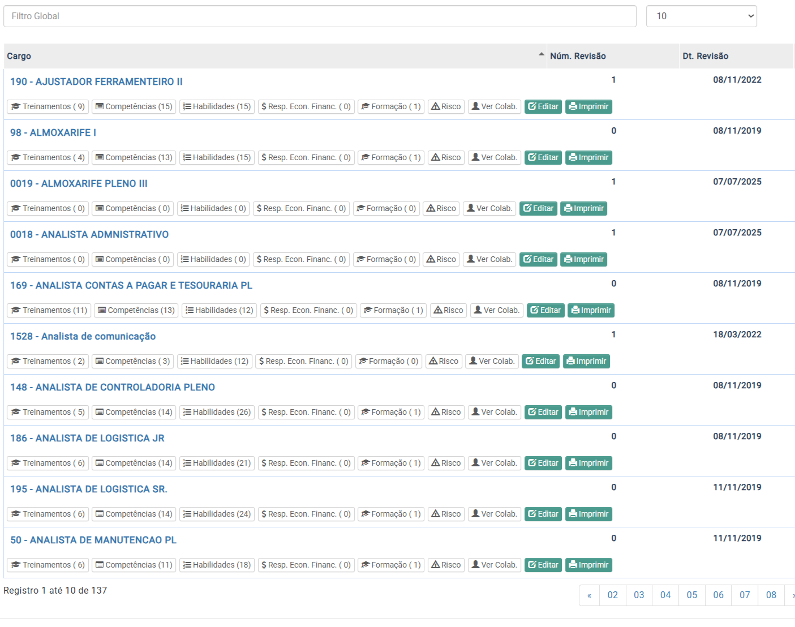Open Formação for ANALISTA DE CONTROLADORIA PLENO
Screen dimensions: 795x627
click(390, 412)
